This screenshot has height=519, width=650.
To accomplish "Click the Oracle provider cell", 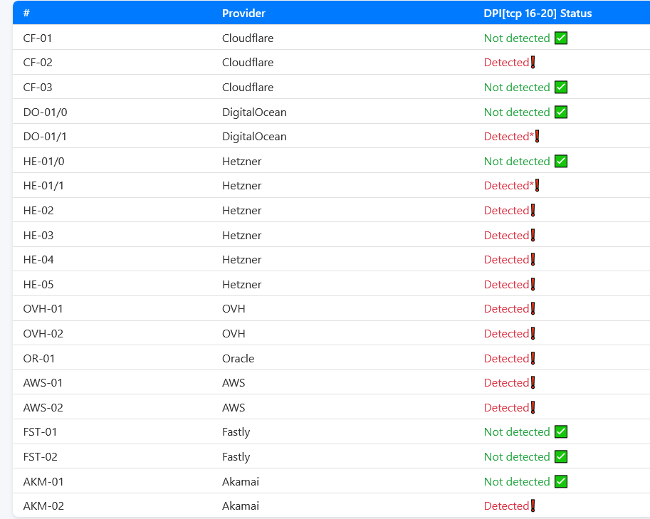I will point(238,358).
